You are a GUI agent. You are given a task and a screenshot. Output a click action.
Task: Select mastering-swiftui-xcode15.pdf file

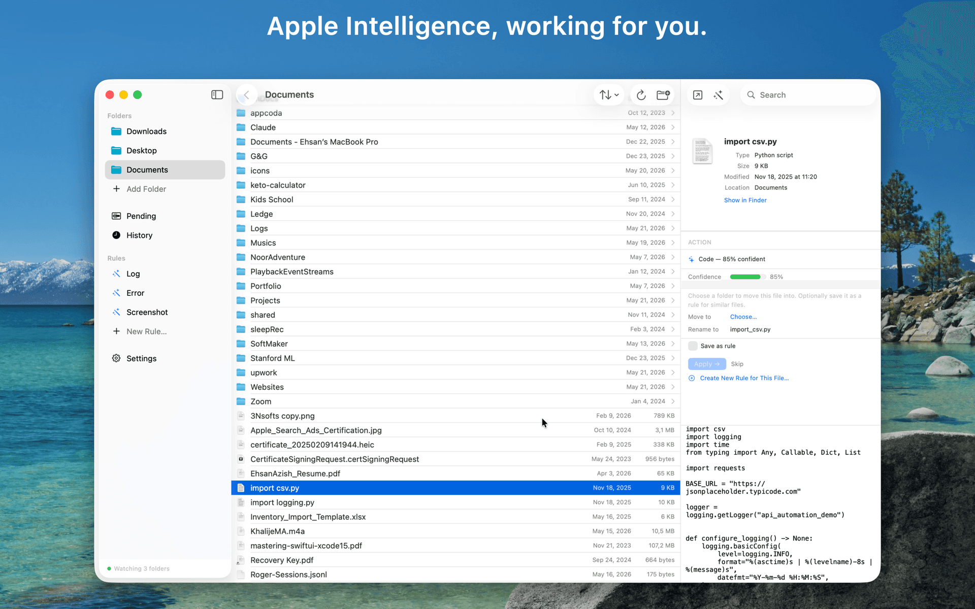click(456, 546)
